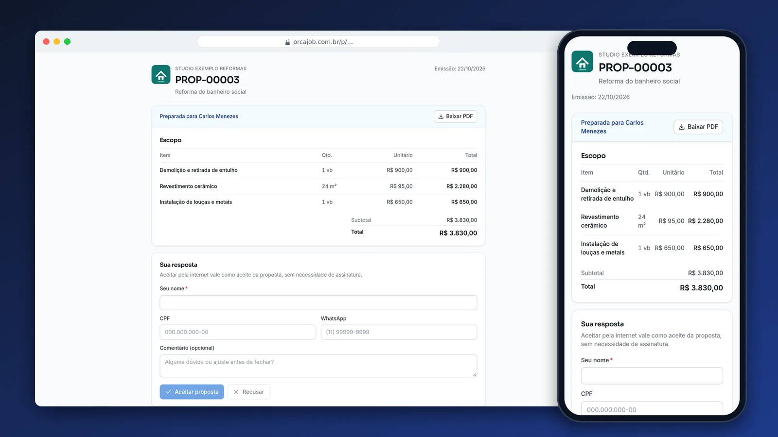Image resolution: width=778 pixels, height=437 pixels.
Task: Click the Recusar button
Action: 248,392
